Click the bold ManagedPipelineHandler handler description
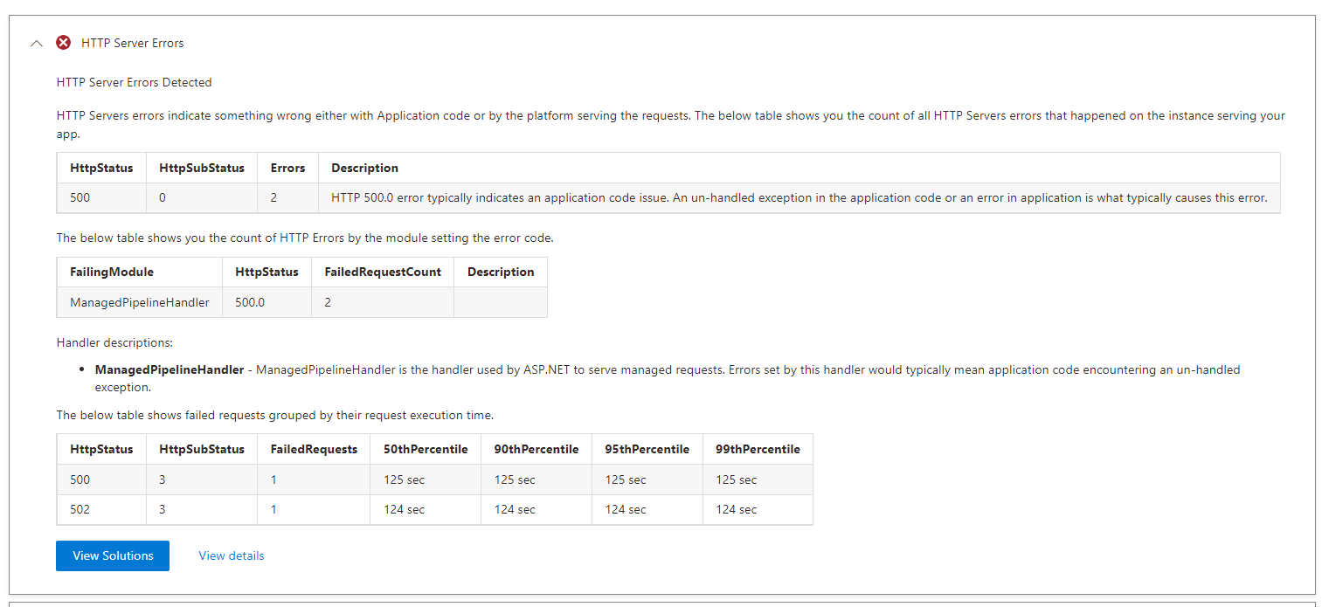 point(170,369)
